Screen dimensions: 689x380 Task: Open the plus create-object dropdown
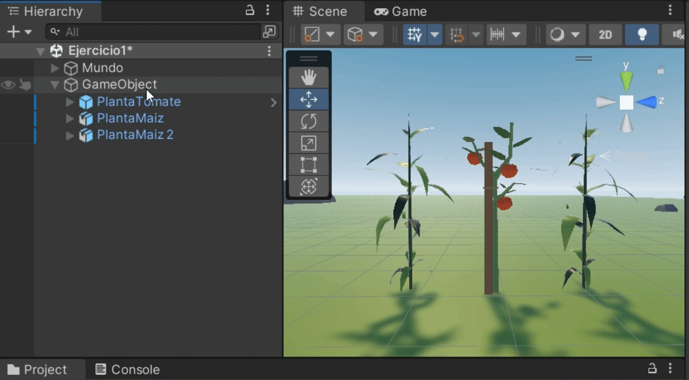(x=19, y=32)
